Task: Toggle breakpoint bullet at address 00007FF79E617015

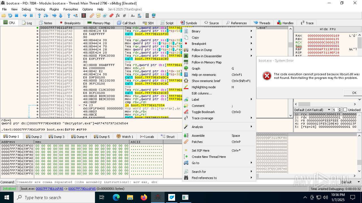Action: [37, 105]
